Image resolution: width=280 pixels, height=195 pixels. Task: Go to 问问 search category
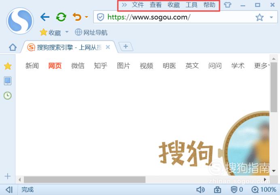click(x=215, y=66)
